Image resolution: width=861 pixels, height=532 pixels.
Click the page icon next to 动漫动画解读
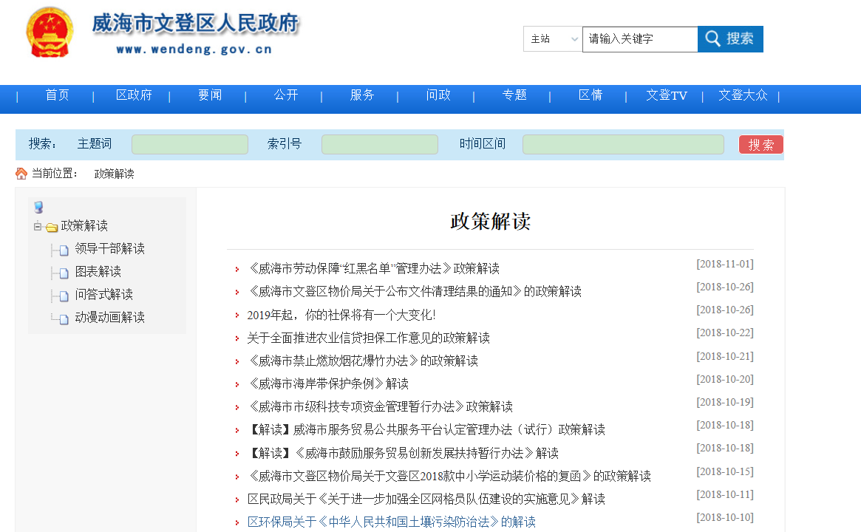click(x=64, y=318)
